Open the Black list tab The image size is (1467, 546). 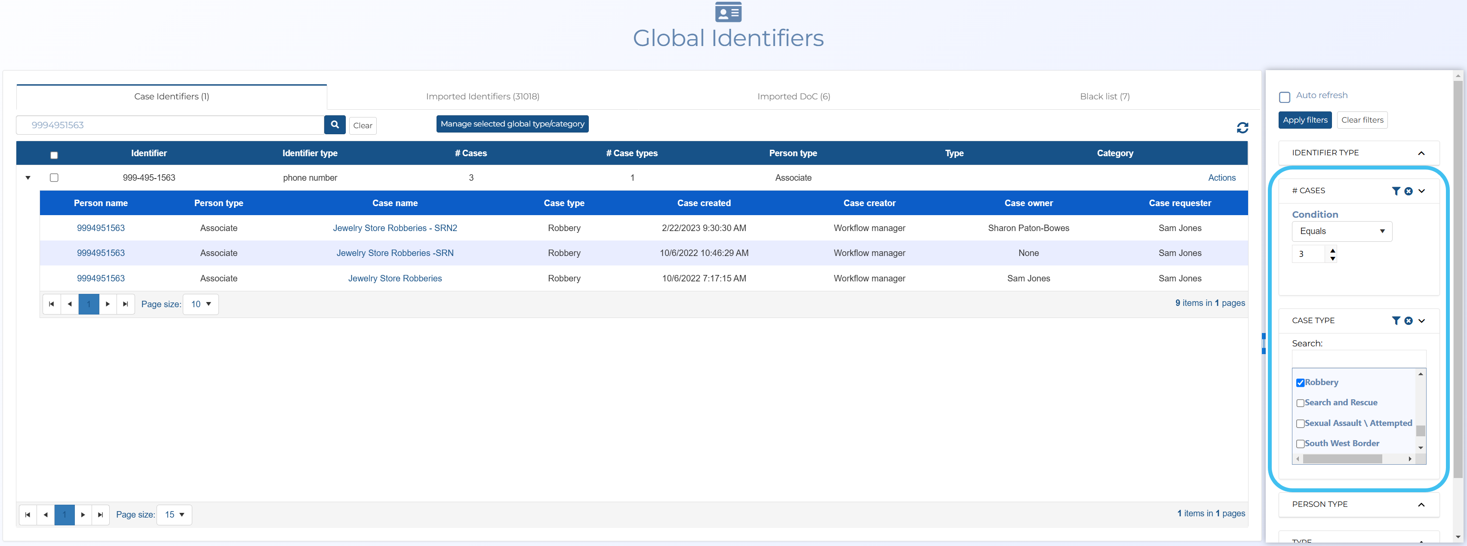(1104, 96)
